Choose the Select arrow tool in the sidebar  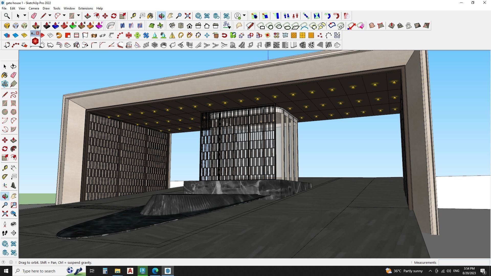click(x=4, y=66)
